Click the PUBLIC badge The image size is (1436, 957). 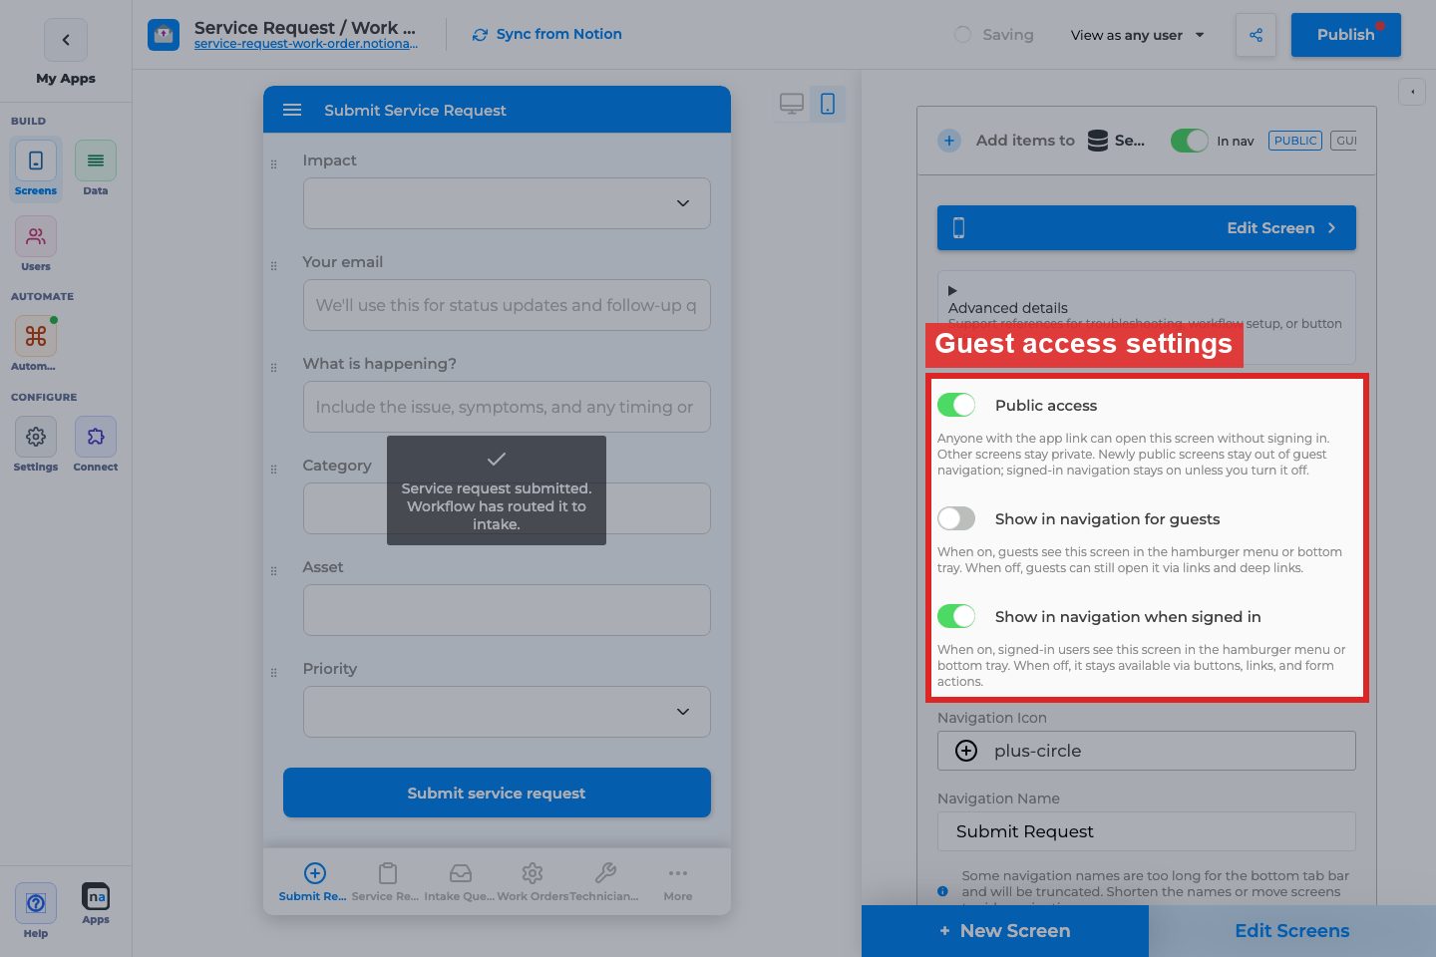1295,141
